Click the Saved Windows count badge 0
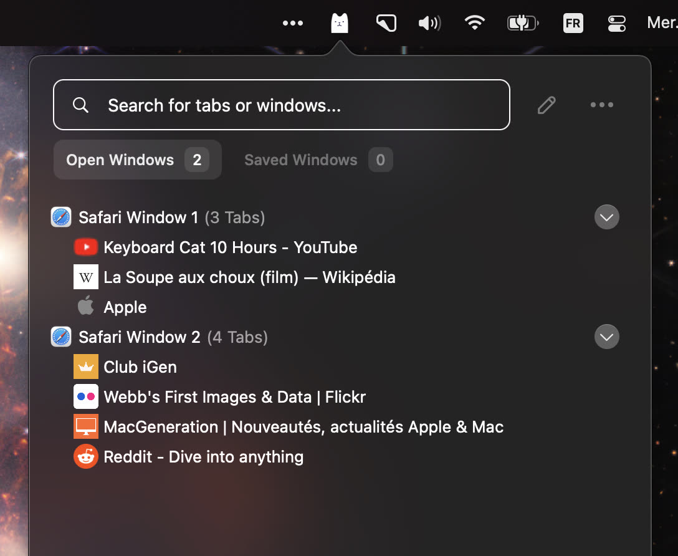 point(381,160)
